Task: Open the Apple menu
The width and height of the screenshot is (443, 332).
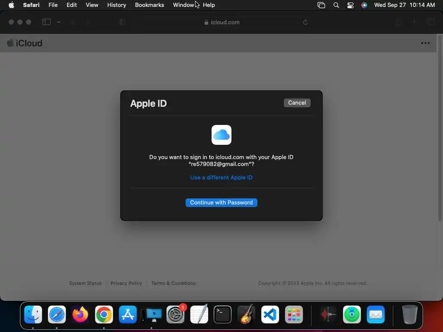Action: 11,5
